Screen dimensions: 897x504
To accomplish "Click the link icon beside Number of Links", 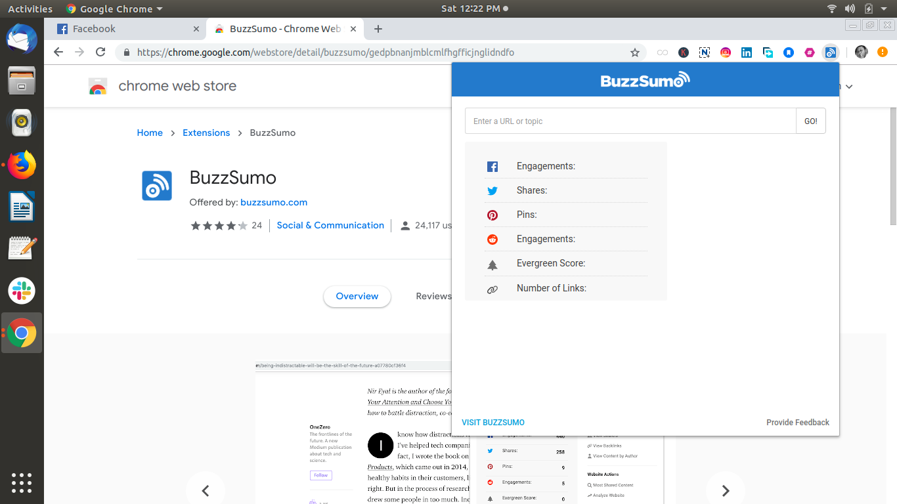I will coord(492,289).
